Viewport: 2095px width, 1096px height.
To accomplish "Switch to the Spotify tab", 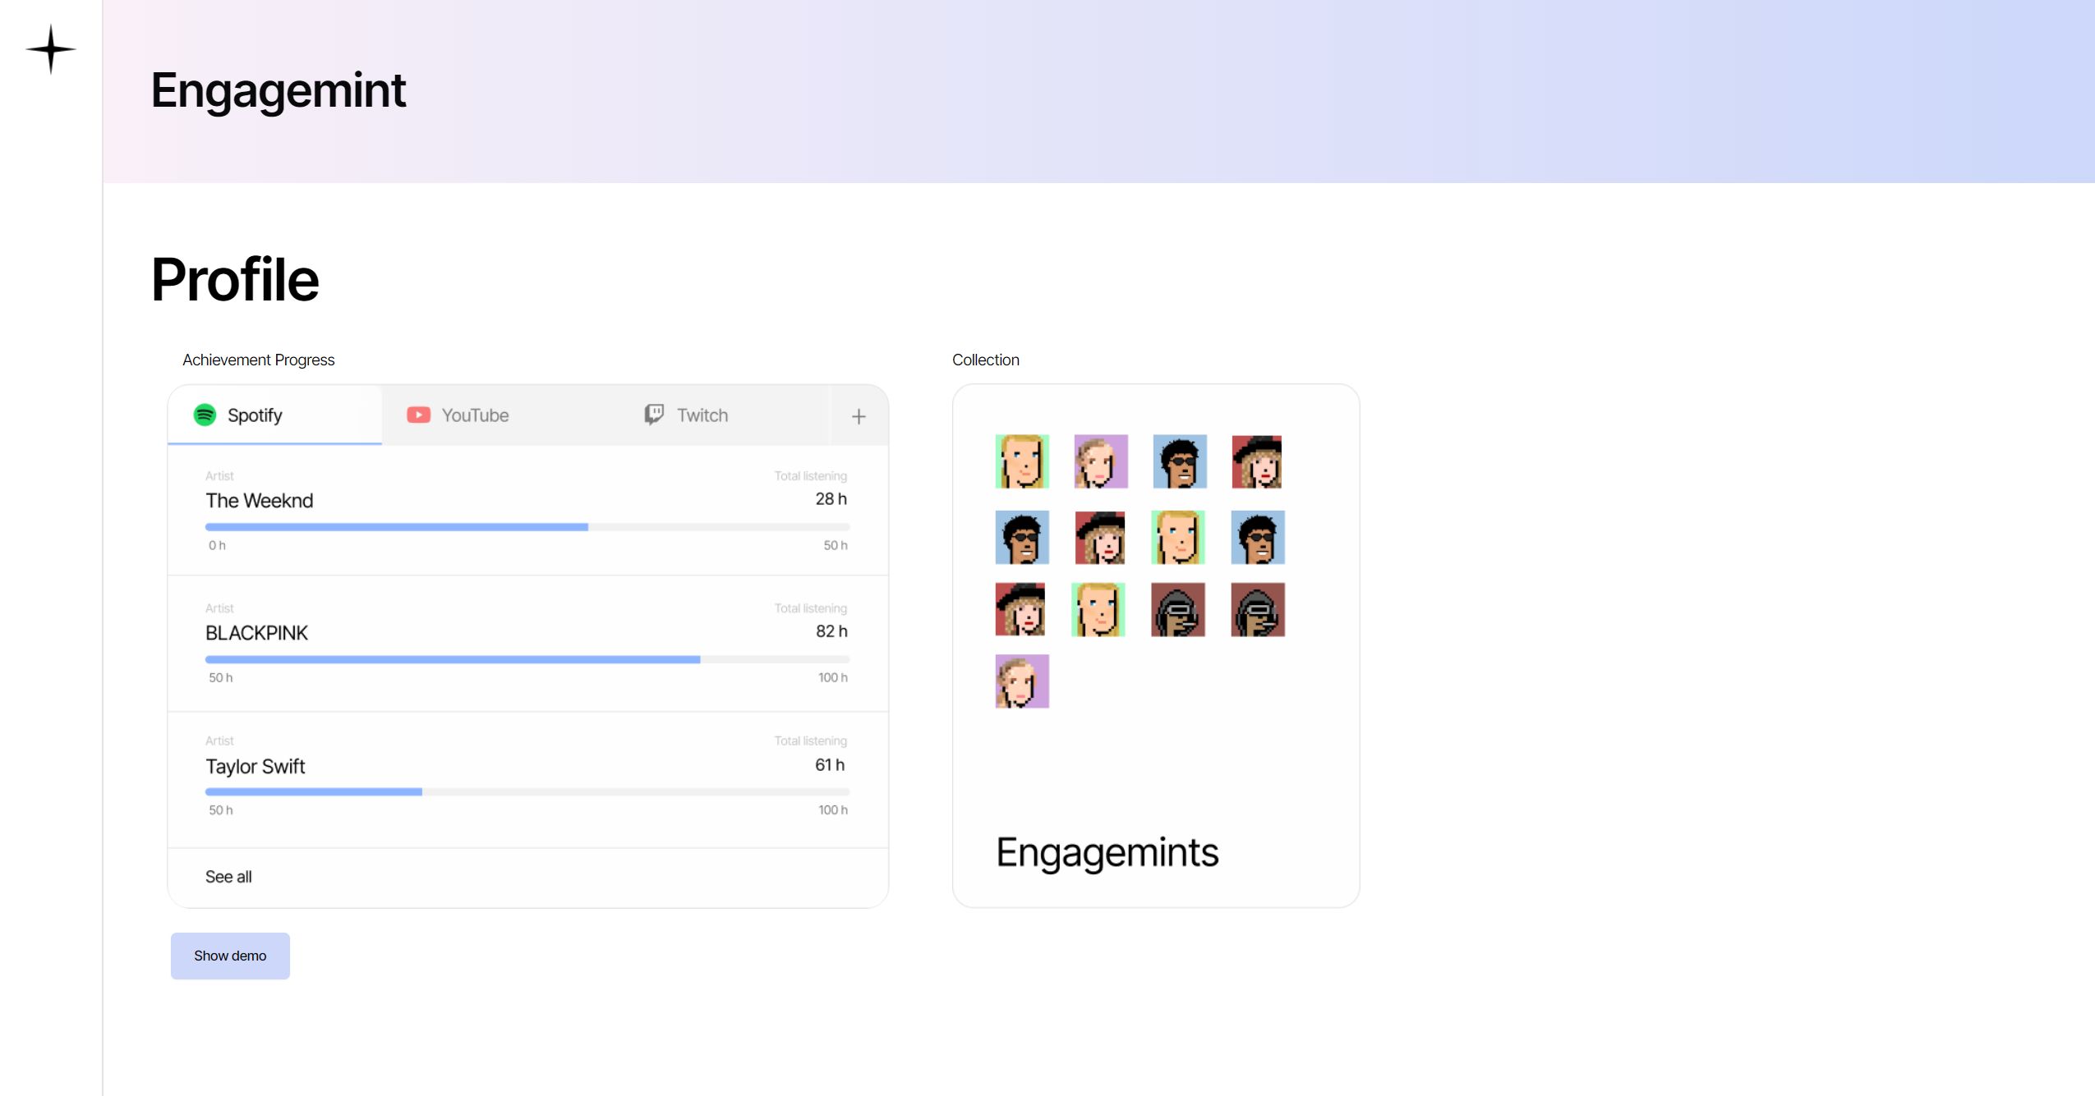I will [274, 415].
